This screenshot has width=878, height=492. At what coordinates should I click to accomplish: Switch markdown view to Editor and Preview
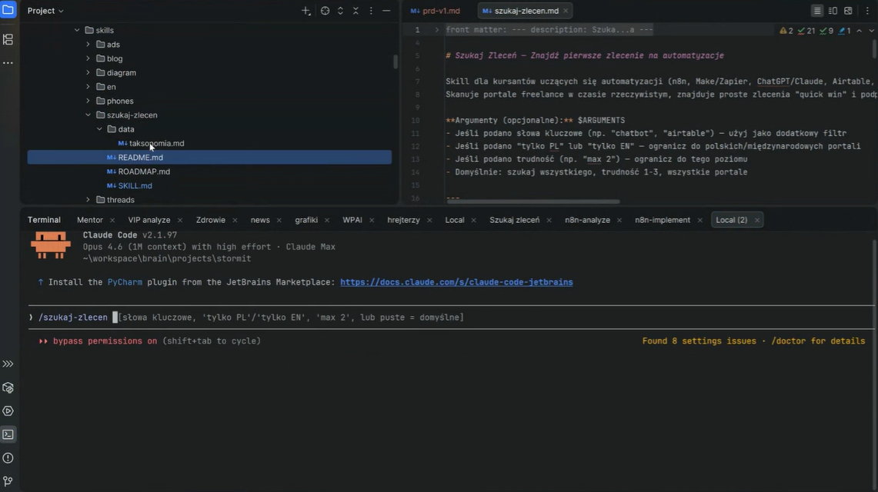tap(833, 11)
